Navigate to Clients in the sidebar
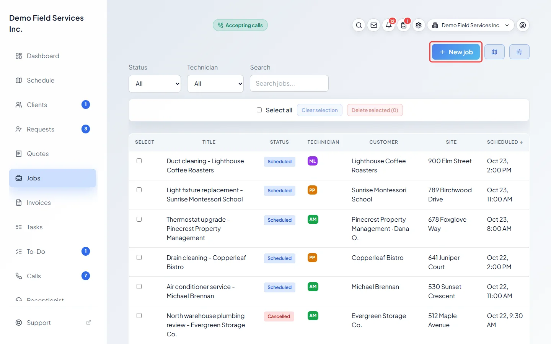Screen dimensions: 551x344 point(53,105)
